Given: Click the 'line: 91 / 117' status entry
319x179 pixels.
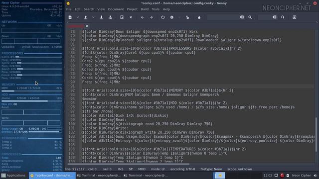Looking at the screenshot, I should click(74, 169).
